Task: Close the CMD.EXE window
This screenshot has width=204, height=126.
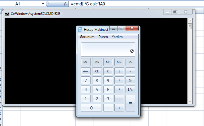Action: 186,12
